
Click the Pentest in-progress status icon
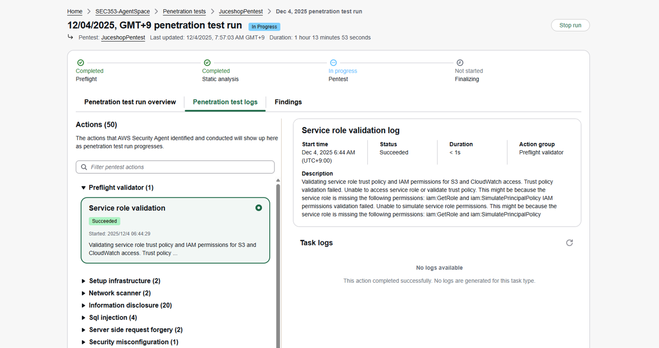(333, 63)
